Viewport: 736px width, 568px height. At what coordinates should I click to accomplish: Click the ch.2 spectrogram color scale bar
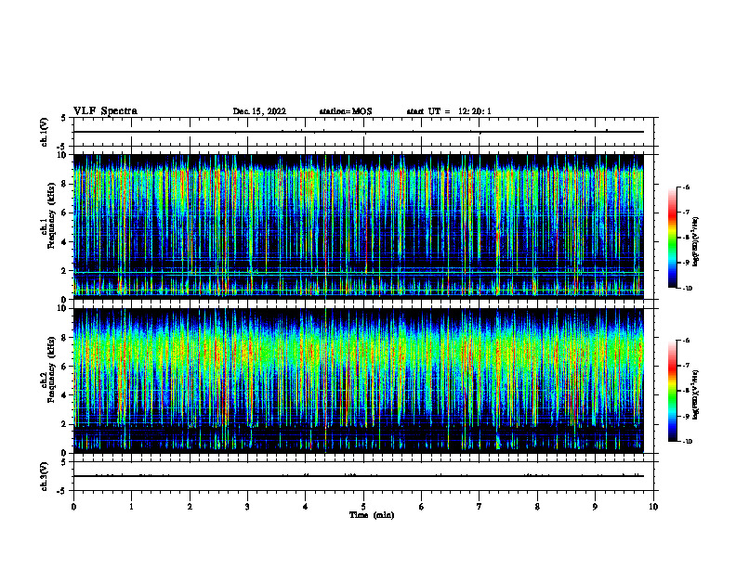[673, 391]
